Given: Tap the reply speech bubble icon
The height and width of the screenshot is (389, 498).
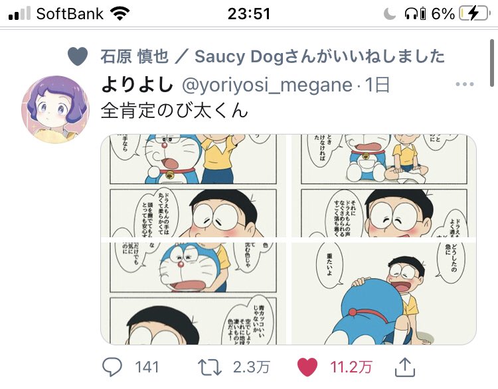Looking at the screenshot, I should coord(112,366).
